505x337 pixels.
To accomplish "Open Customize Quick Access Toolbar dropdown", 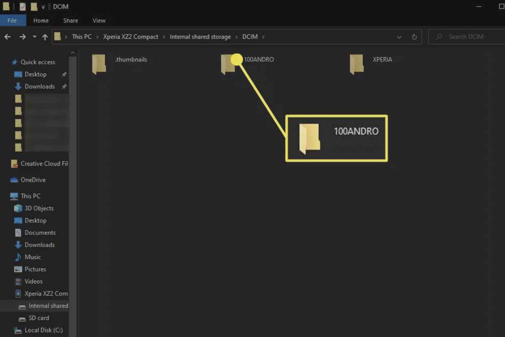I will click(x=43, y=7).
